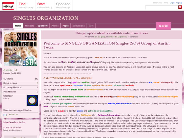
Task: Go to the Discussions tab
Action: point(78,26)
